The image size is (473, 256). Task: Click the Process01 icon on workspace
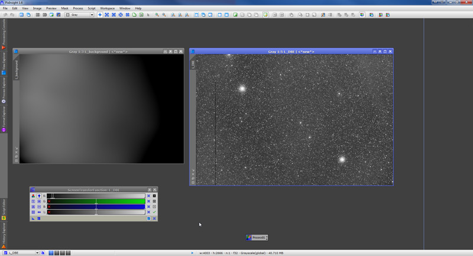249,237
